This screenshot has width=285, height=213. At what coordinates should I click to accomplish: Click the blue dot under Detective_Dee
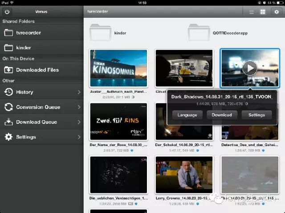pyautogui.click(x=263, y=150)
